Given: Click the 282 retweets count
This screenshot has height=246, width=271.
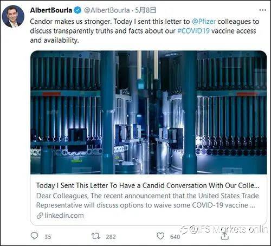Looking at the screenshot, I should [x=111, y=237].
